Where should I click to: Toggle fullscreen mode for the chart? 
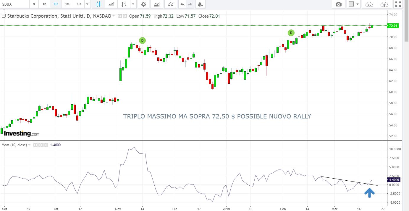click(x=398, y=4)
